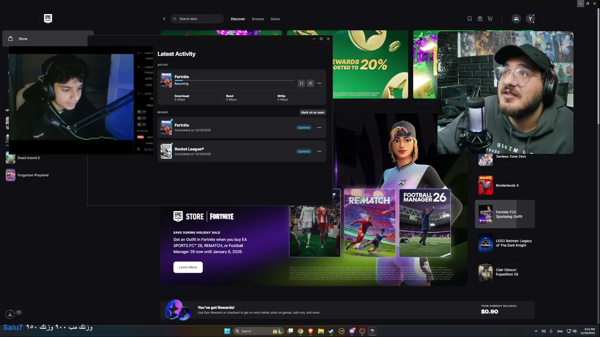Open more options for Rocket League entry

[319, 151]
